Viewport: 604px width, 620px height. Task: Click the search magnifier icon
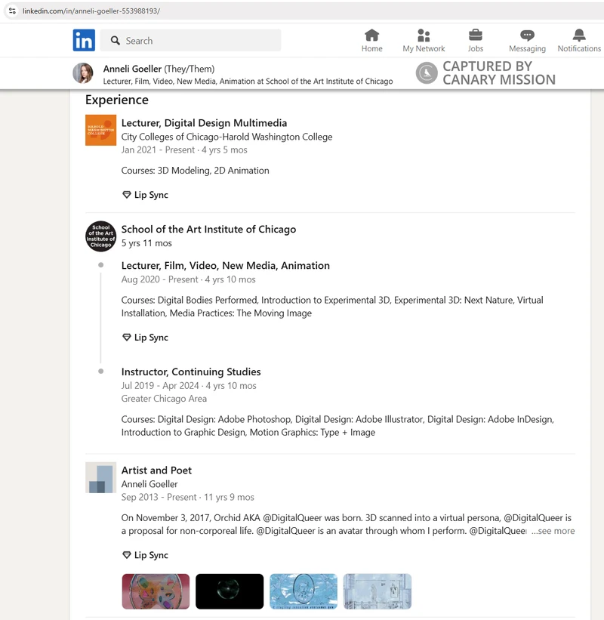coord(115,40)
